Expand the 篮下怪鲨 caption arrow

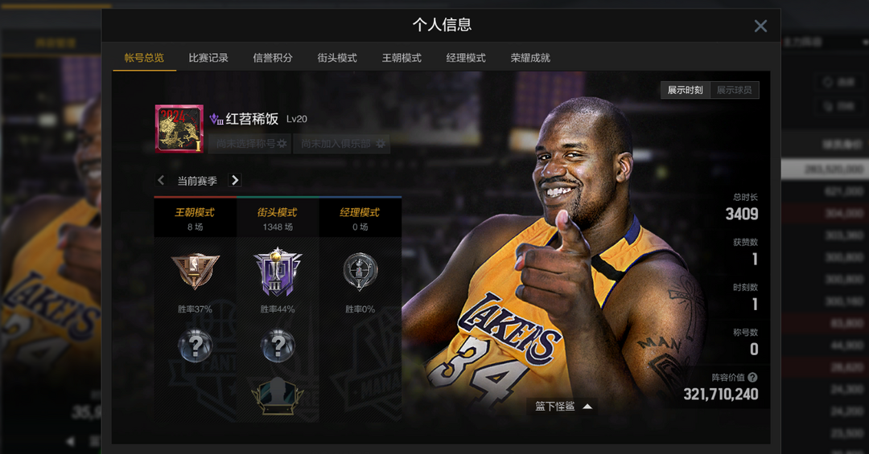[x=587, y=407]
